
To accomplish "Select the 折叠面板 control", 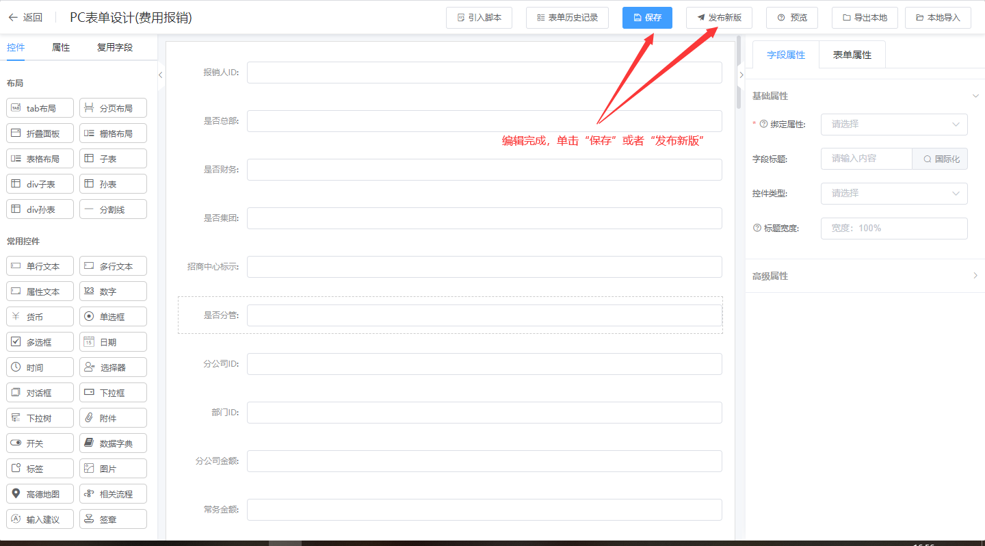I will coord(40,133).
